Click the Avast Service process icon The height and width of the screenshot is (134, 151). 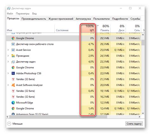point(13,50)
